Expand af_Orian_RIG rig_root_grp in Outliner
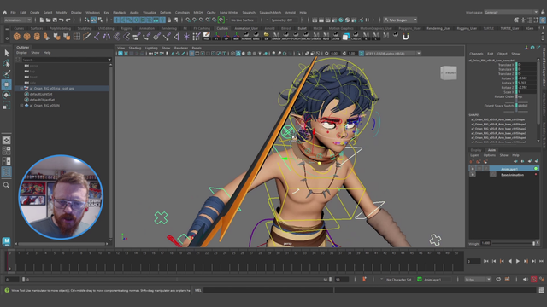547x307 pixels. click(x=21, y=89)
